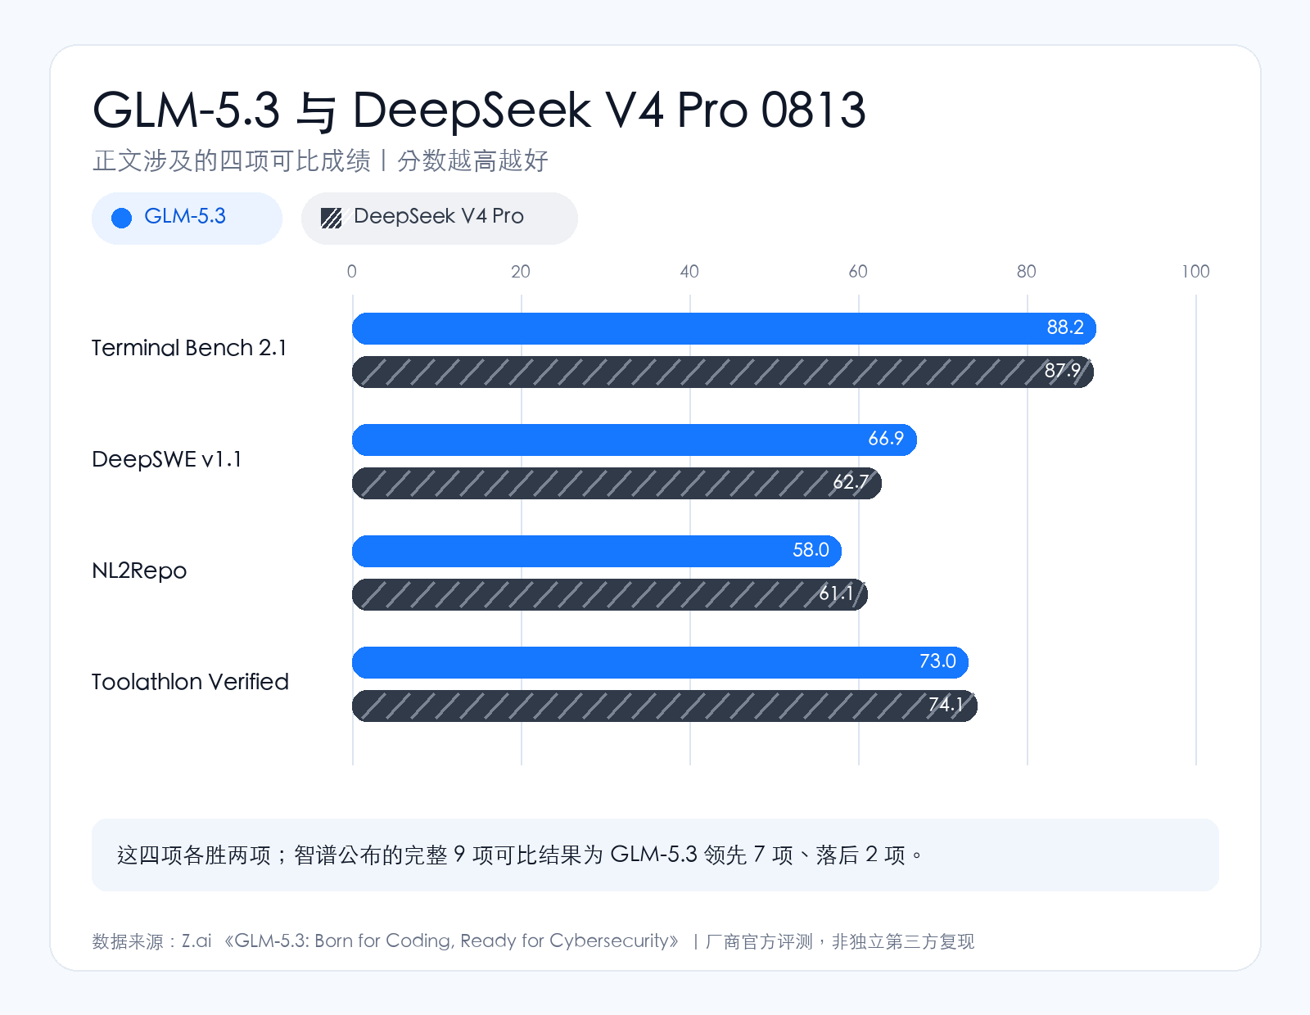Screen dimensions: 1310x1015
Task: Click the blue GLM-5.3 legend dot
Action: click(122, 218)
